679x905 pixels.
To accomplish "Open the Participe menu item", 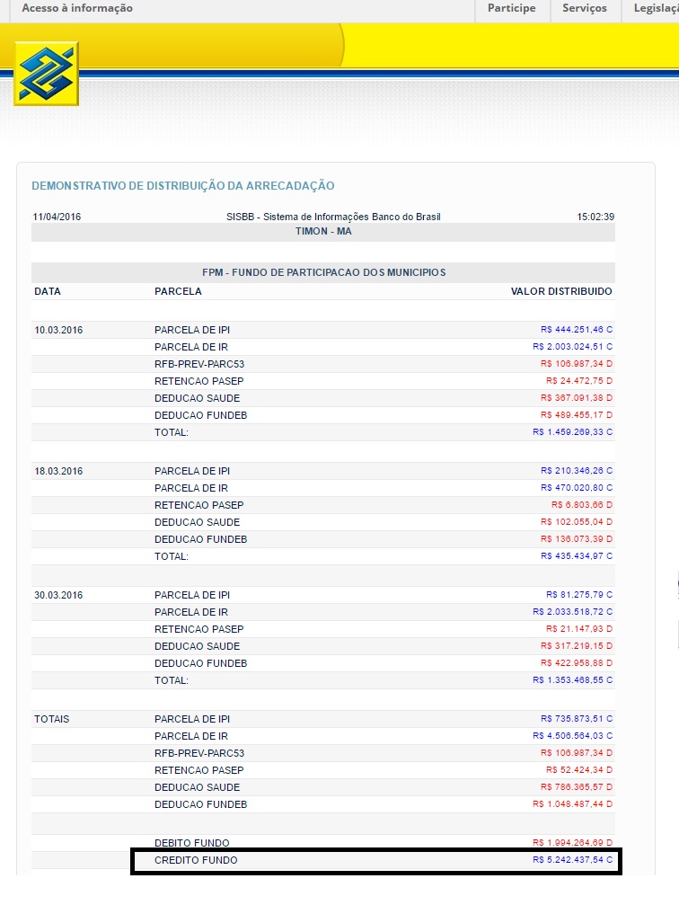I will (x=511, y=8).
